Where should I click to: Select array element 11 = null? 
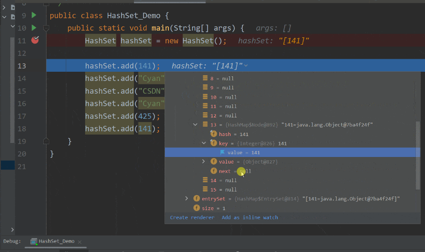(x=290, y=107)
